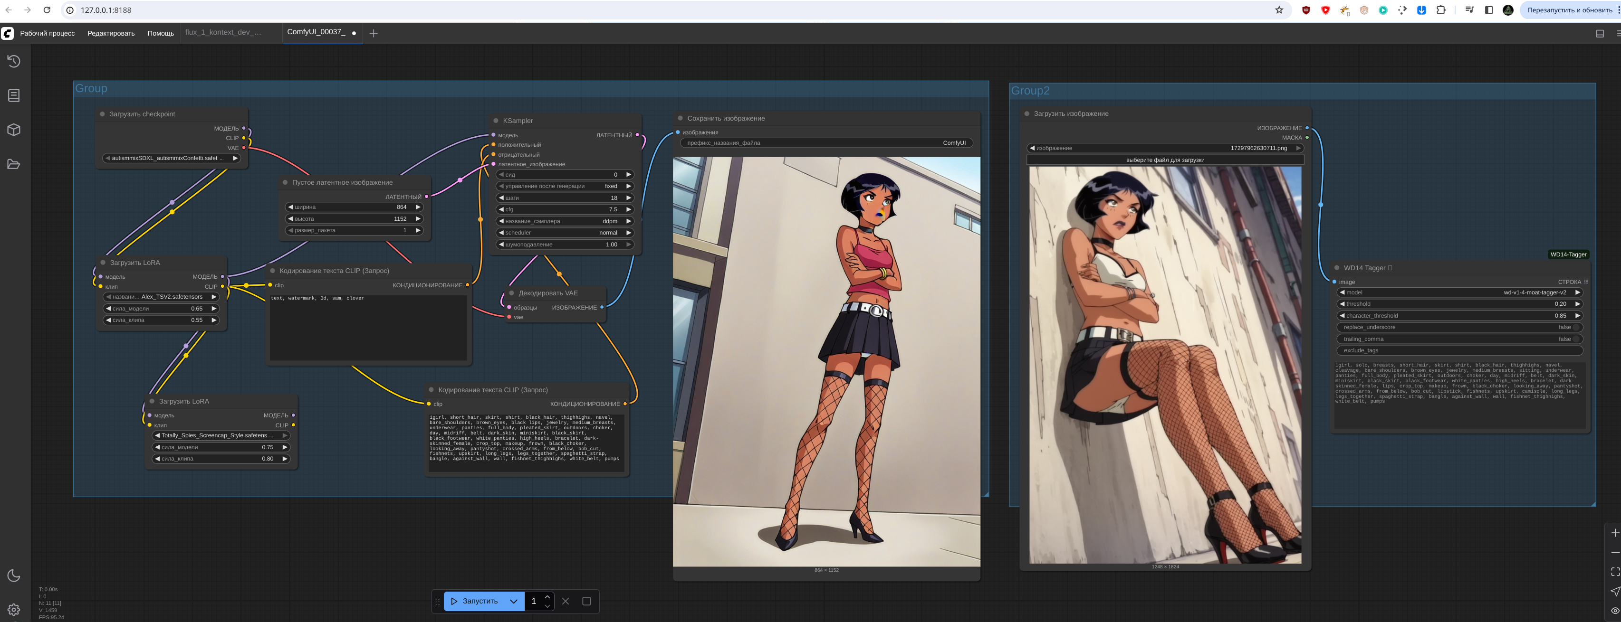Adjust шумоподавление 1.00 slider
Screen dimensions: 1621x622
[565, 245]
